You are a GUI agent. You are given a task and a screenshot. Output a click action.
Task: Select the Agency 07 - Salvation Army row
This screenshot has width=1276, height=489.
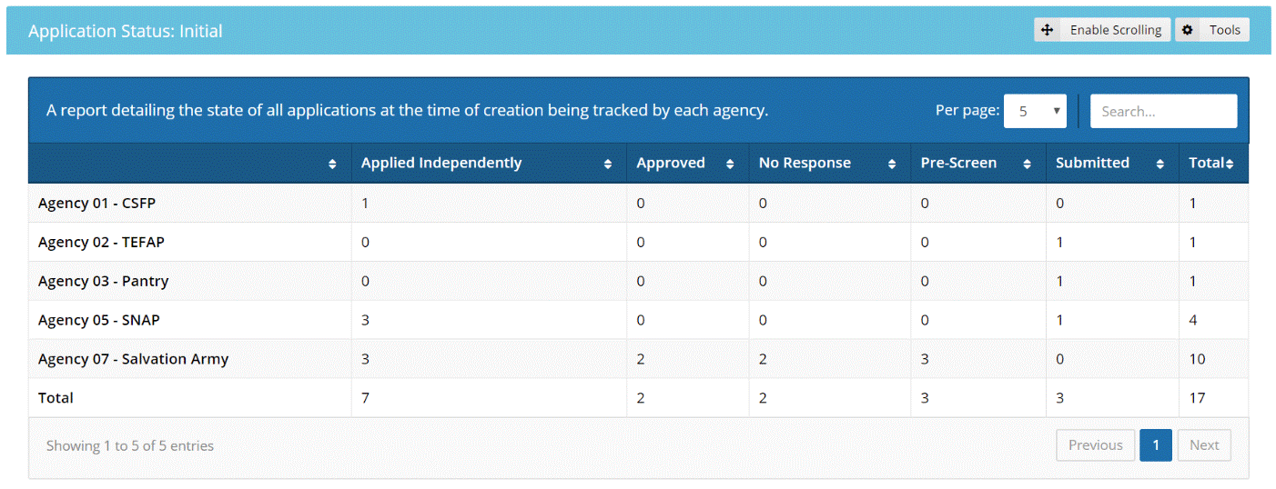click(133, 359)
